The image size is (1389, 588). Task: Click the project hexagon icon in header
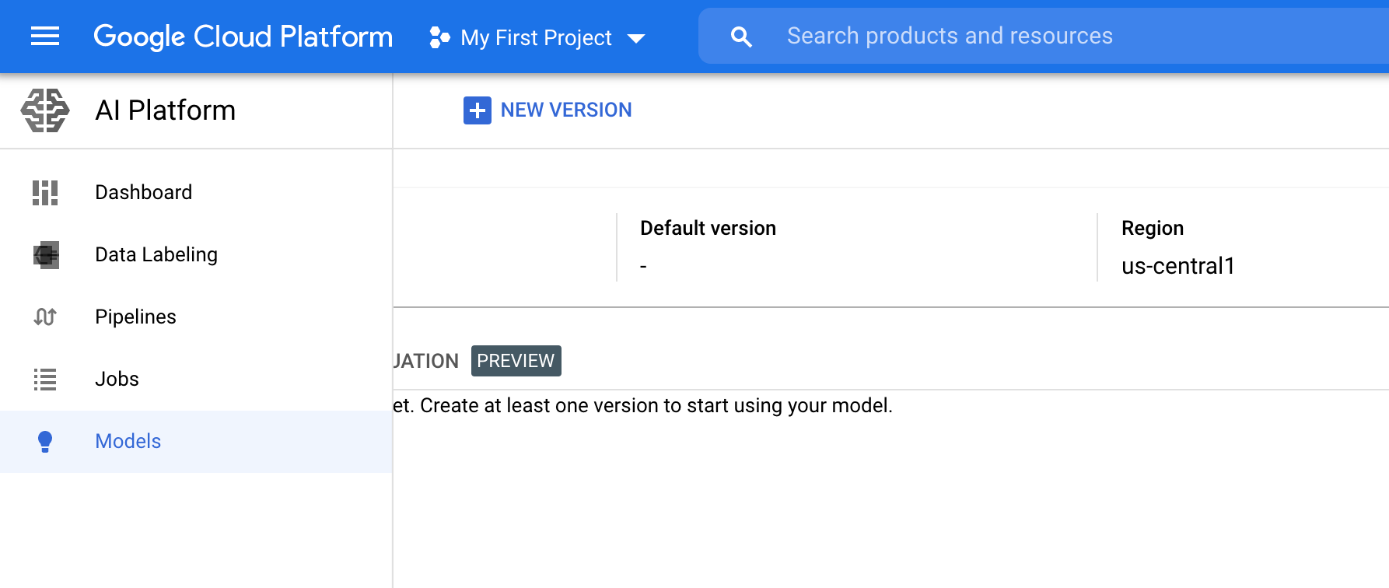coord(439,37)
